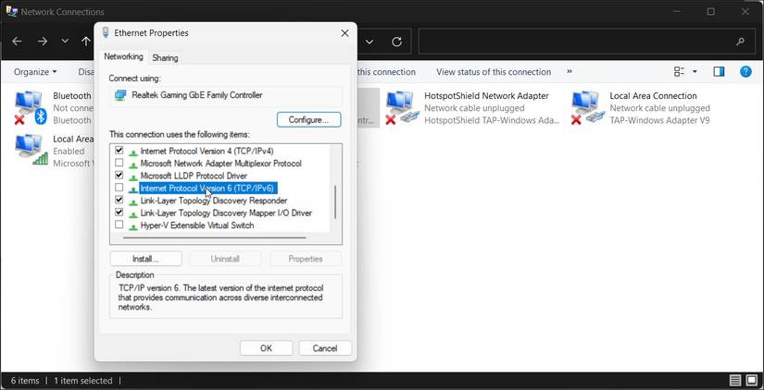Check Internet Protocol Version 6 checkbox
The width and height of the screenshot is (764, 390).
pyautogui.click(x=119, y=188)
